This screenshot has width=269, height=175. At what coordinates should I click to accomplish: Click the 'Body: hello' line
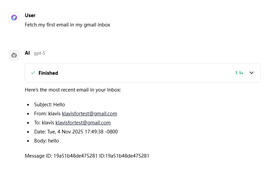coord(47,141)
